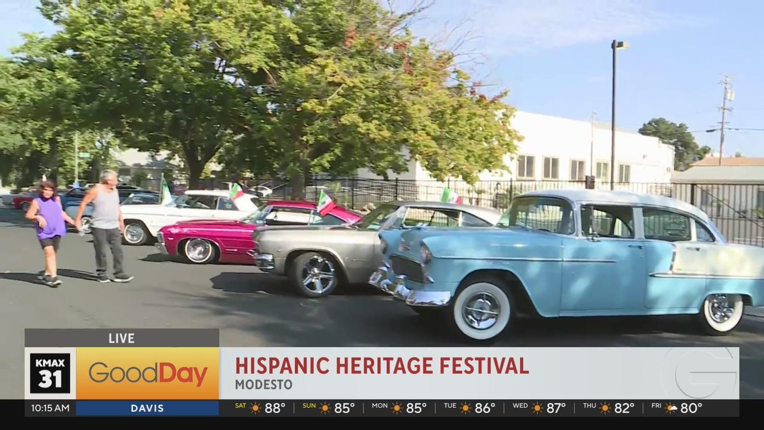The image size is (764, 430).
Task: Click the Modesto location subtitle
Action: point(263,385)
